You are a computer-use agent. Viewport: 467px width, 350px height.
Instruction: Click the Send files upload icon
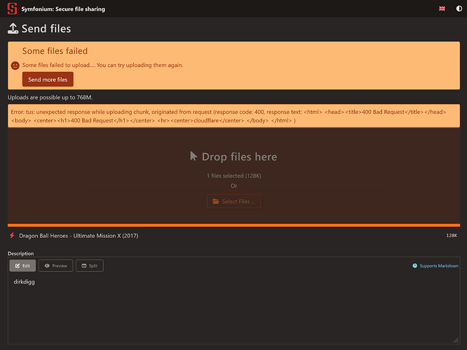(13, 29)
